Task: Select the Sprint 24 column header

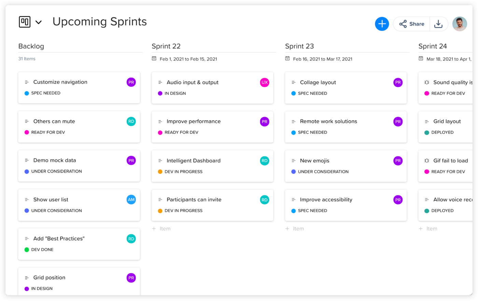Action: coord(433,46)
